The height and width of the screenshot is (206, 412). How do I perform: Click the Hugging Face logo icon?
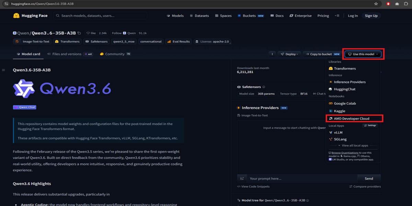[16, 16]
